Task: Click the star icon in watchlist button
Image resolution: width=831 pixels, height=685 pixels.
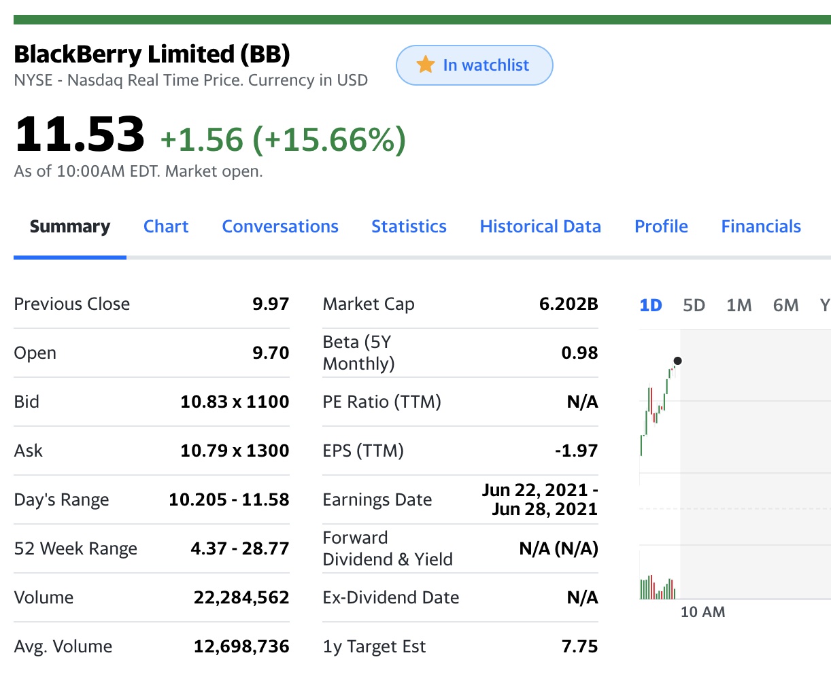Action: [x=426, y=65]
